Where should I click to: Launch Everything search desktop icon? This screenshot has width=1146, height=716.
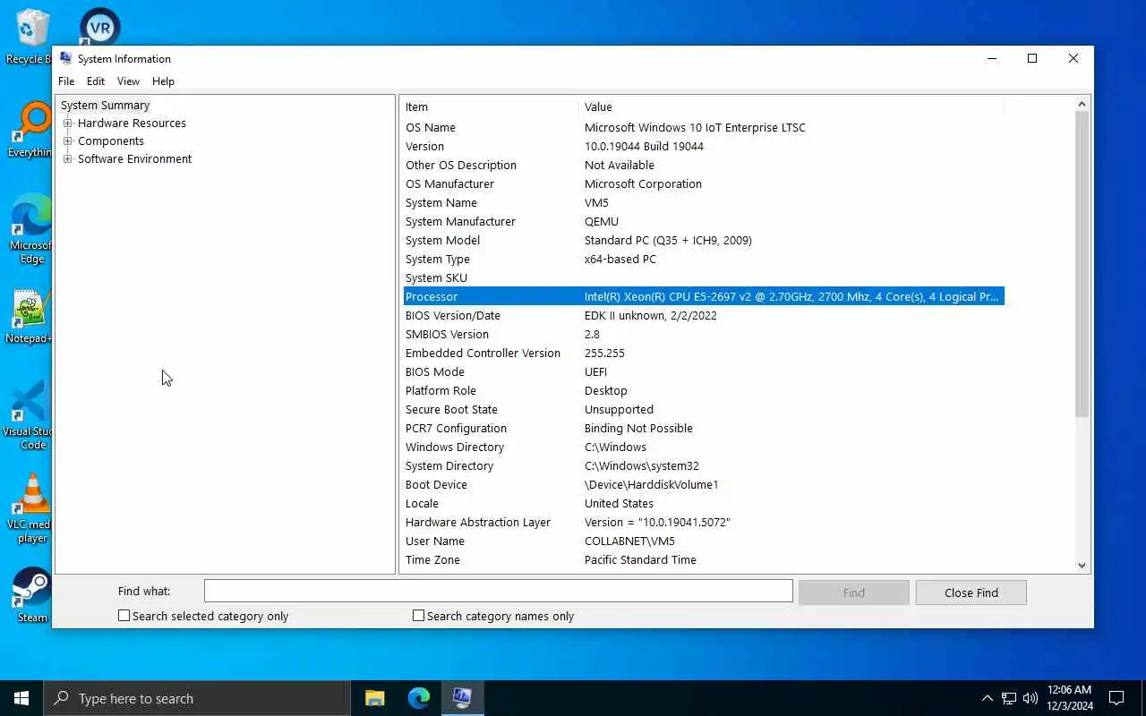tap(29, 130)
